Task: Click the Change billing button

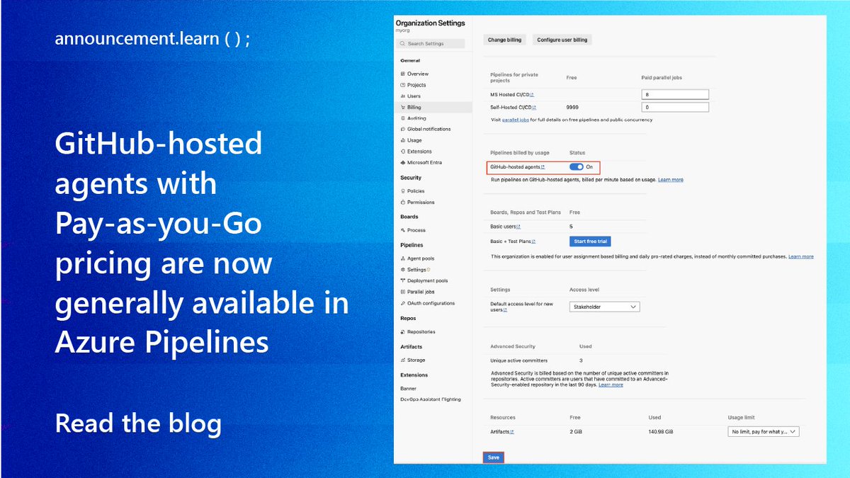Action: click(x=505, y=40)
